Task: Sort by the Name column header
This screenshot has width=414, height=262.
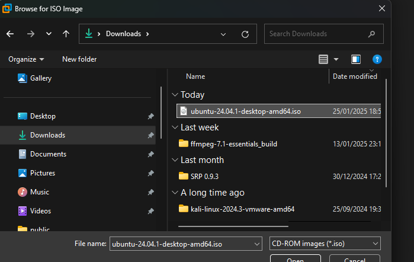Action: point(195,76)
